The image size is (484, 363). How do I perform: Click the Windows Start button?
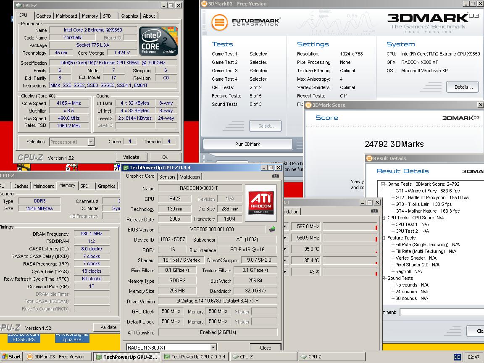point(11,357)
